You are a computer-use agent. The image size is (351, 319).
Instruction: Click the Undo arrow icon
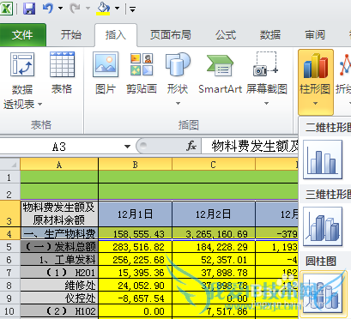pos(48,9)
